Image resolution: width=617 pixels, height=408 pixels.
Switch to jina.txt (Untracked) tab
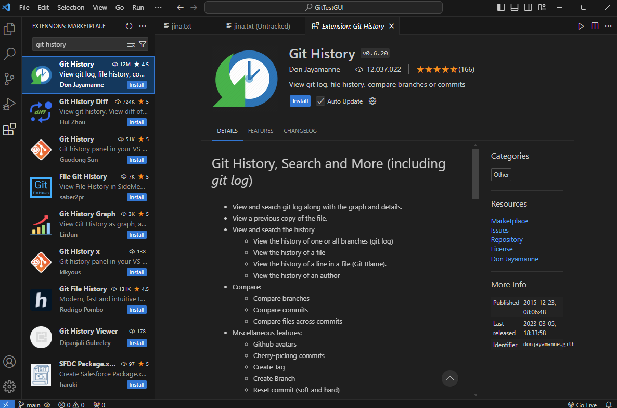(261, 26)
